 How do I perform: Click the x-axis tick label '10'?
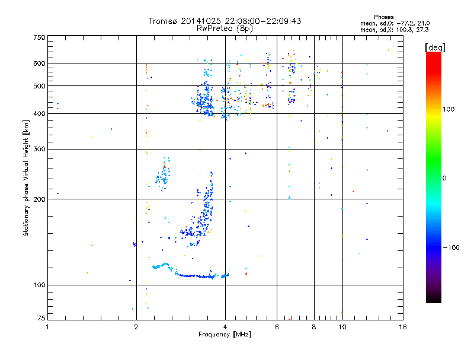pos(342,327)
